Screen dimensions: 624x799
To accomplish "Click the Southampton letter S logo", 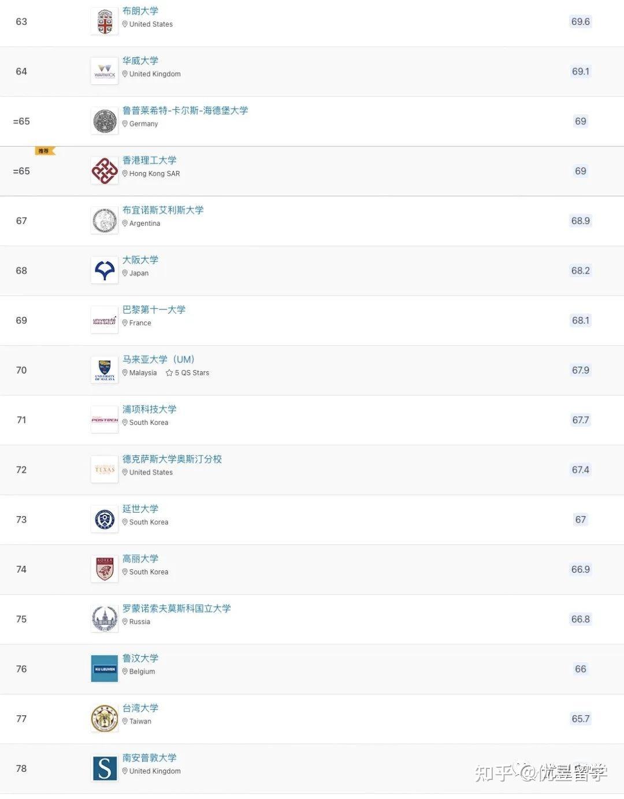I will tap(104, 768).
